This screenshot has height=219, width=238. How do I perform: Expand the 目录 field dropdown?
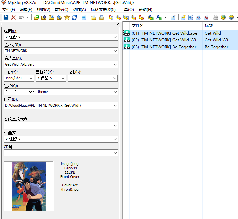(115, 105)
